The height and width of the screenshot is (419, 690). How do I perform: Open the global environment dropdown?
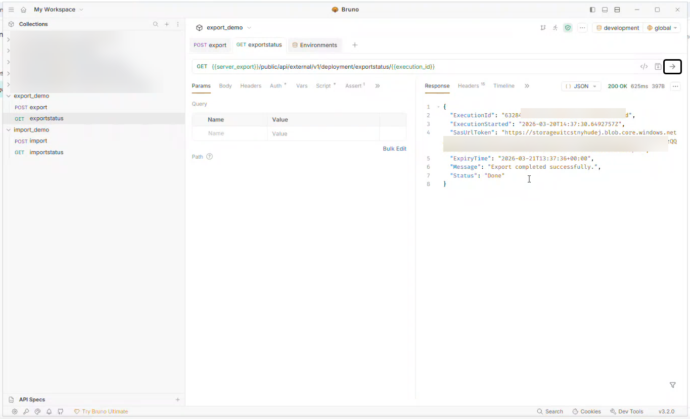tap(662, 28)
